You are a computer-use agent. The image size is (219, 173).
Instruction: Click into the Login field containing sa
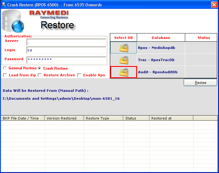[66, 50]
